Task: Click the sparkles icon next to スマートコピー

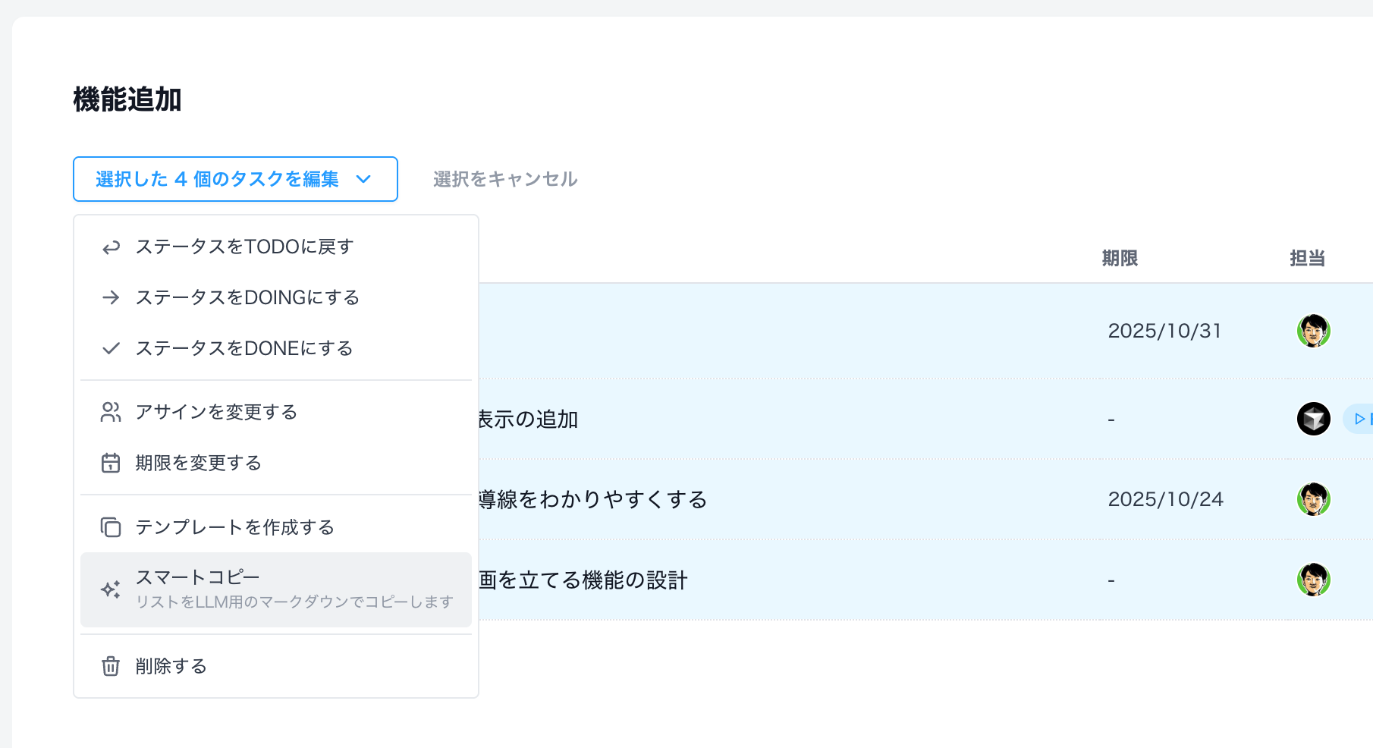Action: (111, 588)
